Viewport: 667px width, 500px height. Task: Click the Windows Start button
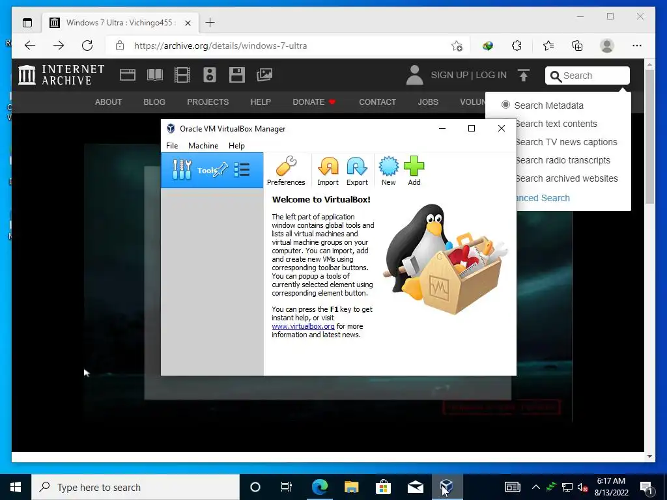click(16, 487)
